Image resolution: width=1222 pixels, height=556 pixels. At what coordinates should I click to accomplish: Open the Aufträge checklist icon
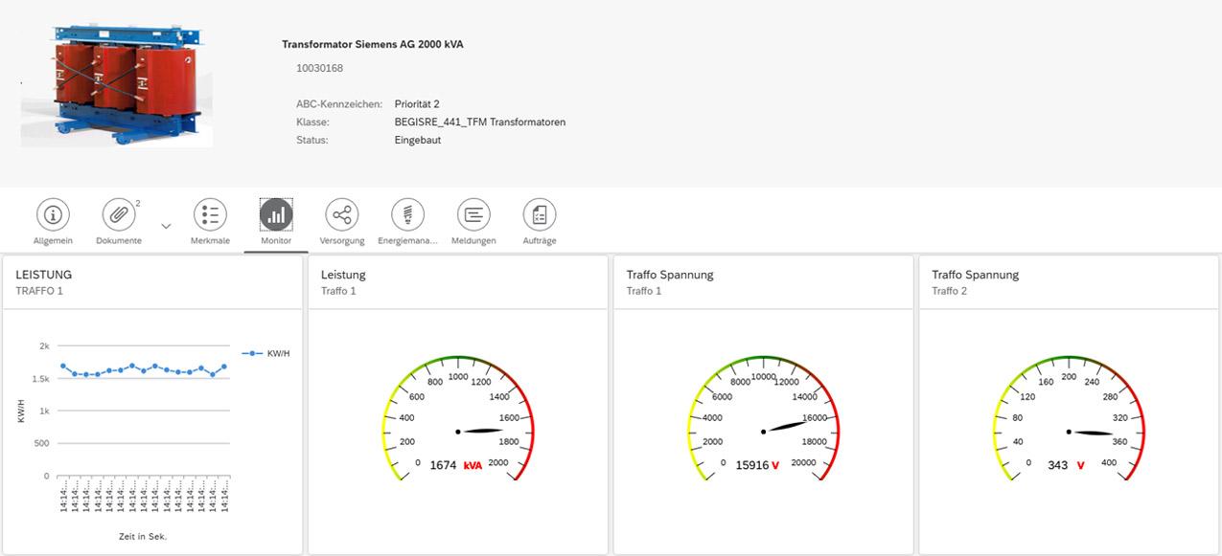(x=540, y=215)
